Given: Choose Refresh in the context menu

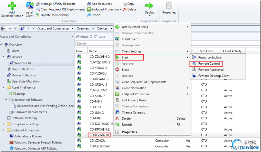Looking at the screenshot, I should click(152, 124).
